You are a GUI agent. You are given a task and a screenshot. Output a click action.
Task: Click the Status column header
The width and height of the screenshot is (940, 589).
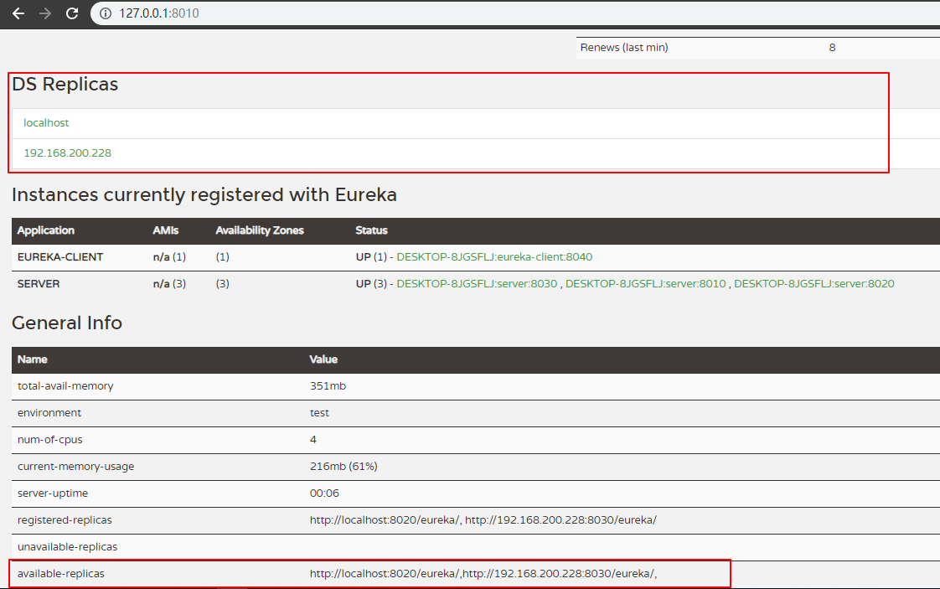pos(371,230)
